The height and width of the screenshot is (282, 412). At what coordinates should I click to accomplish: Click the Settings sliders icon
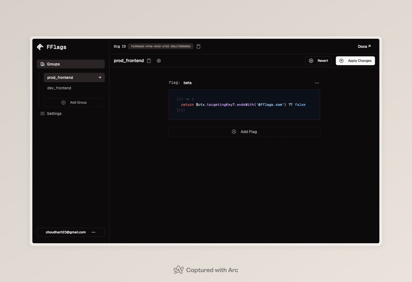[43, 113]
